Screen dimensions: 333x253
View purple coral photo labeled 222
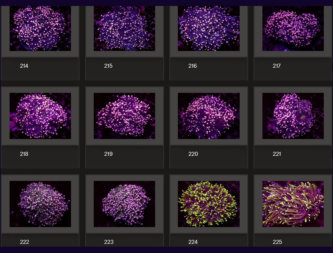[40, 204]
